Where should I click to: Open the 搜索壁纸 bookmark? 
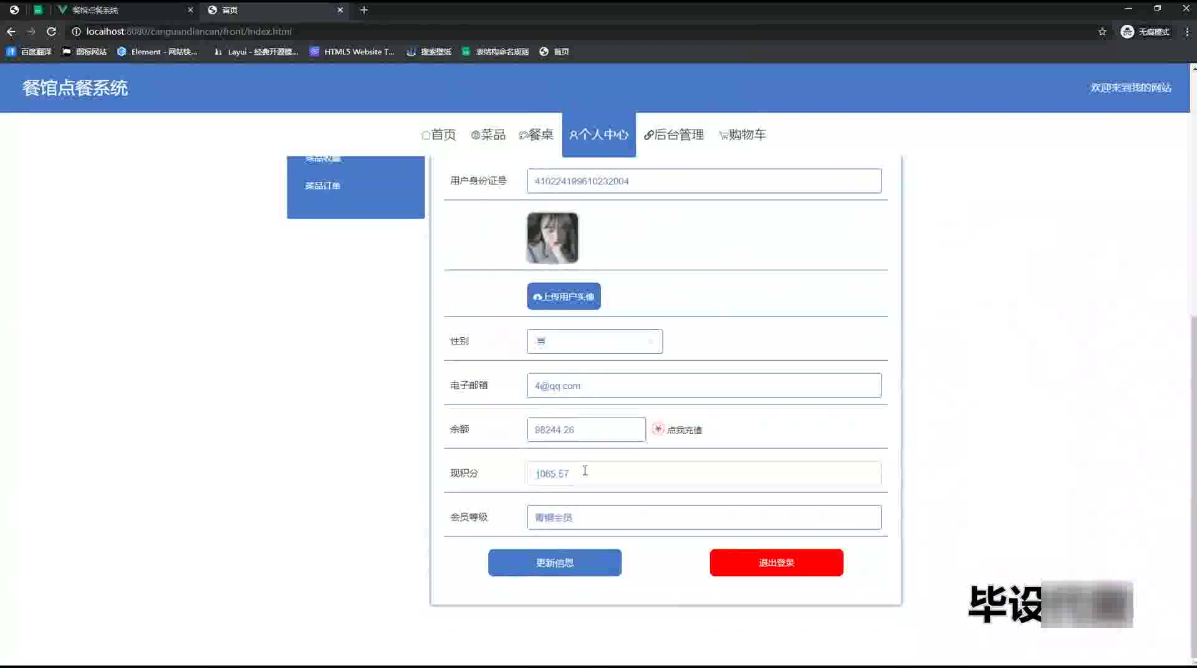pyautogui.click(x=429, y=52)
